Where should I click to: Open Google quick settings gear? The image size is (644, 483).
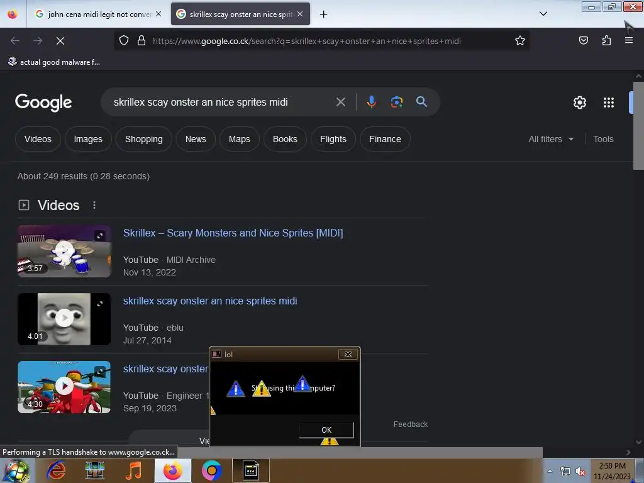click(x=579, y=103)
